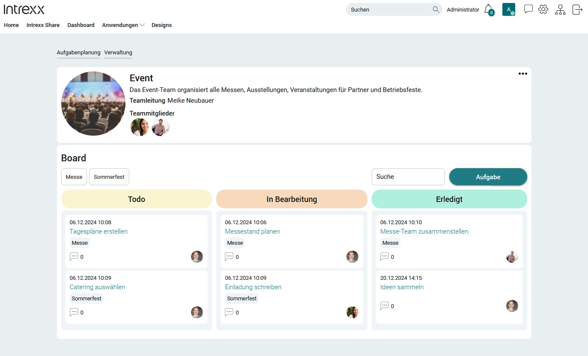This screenshot has width=588, height=356.
Task: Focus the board Suche input field
Action: point(408,177)
